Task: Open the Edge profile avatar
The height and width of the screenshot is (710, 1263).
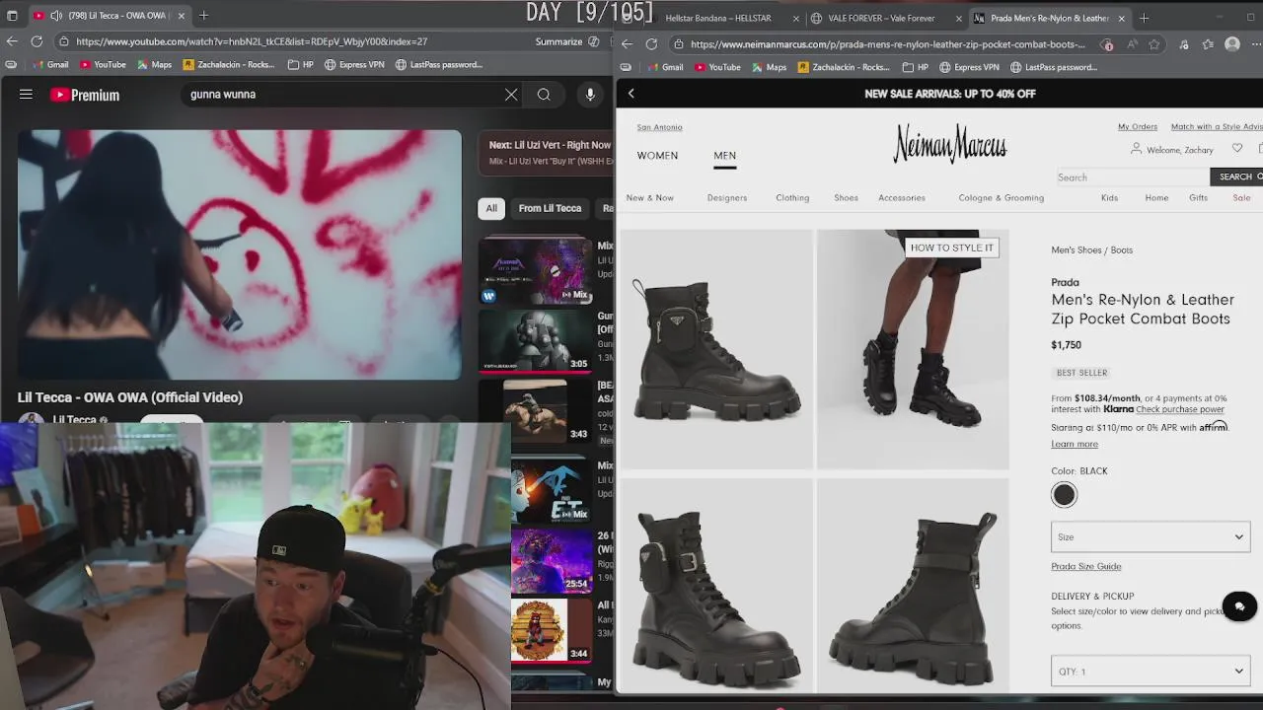Action: [1232, 44]
